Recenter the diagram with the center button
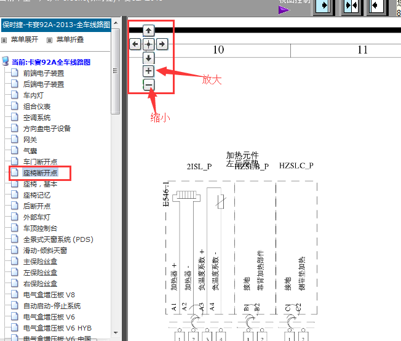 point(148,44)
